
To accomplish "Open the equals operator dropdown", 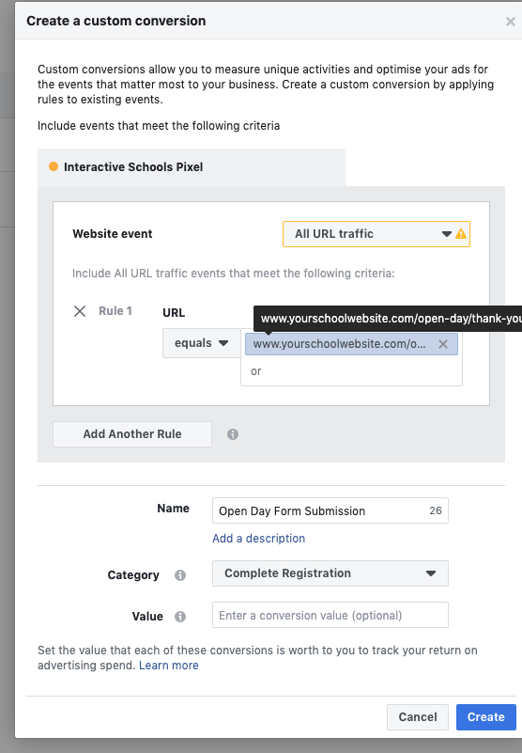I will [x=202, y=343].
